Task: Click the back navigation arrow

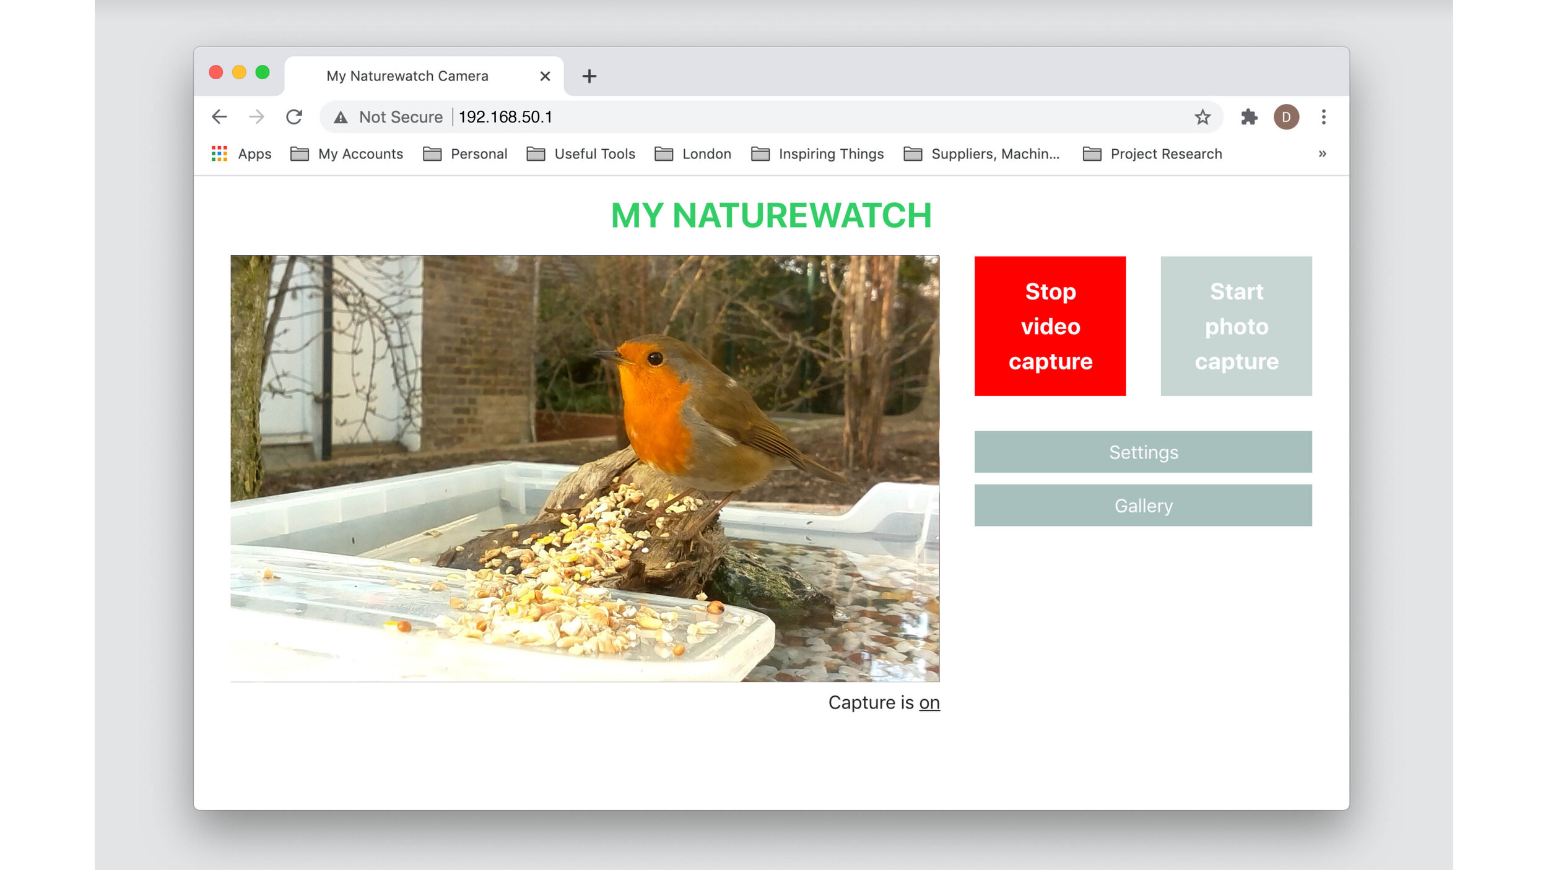Action: click(219, 117)
